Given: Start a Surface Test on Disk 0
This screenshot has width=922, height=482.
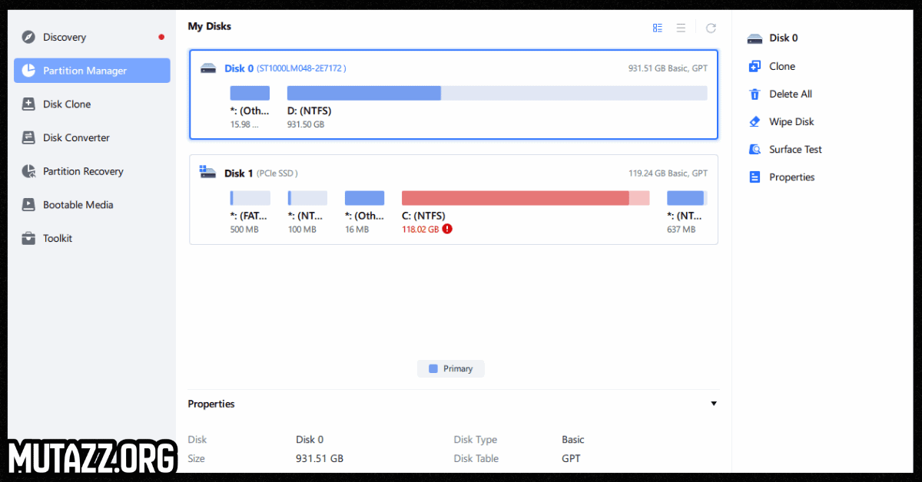Looking at the screenshot, I should coord(795,149).
